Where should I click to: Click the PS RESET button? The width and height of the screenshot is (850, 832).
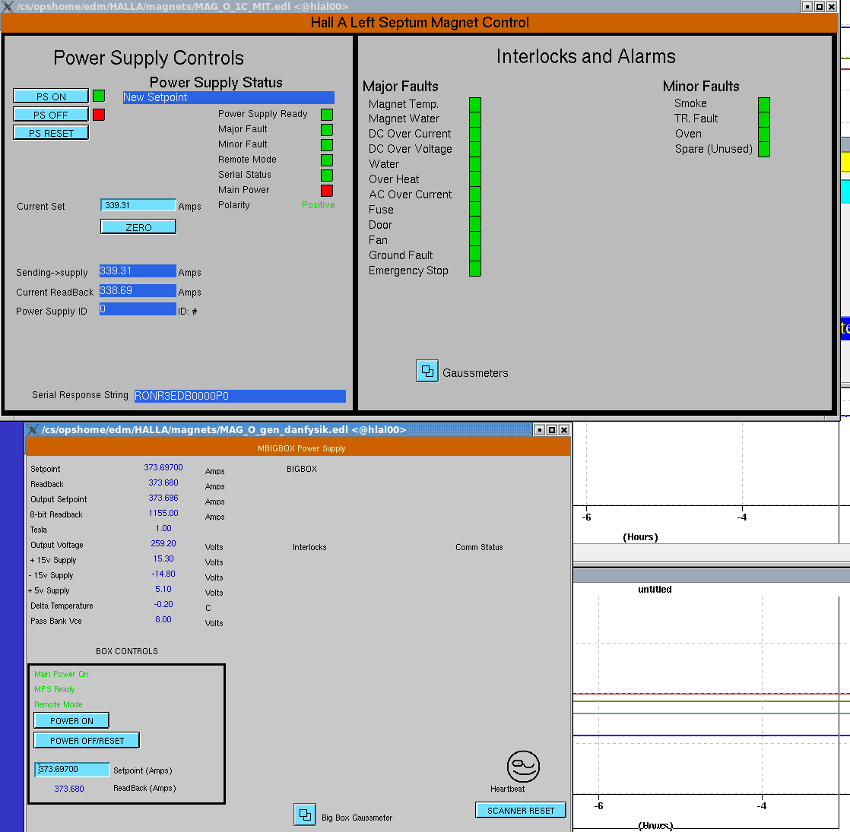tap(51, 133)
